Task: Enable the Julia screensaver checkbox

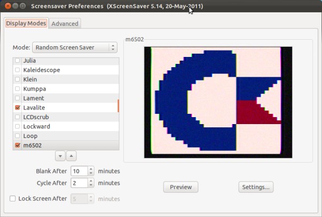Action: point(18,60)
